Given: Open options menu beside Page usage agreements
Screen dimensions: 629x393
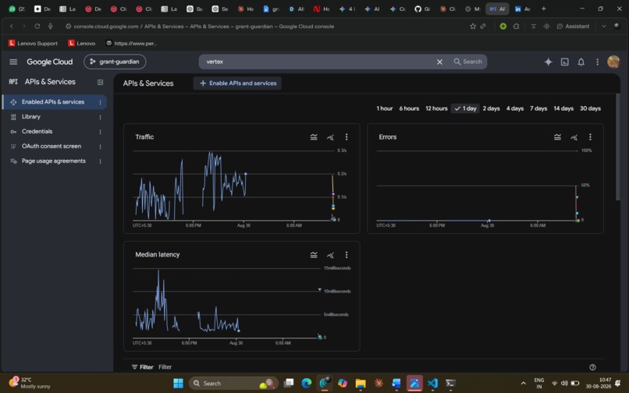Looking at the screenshot, I should (x=101, y=161).
